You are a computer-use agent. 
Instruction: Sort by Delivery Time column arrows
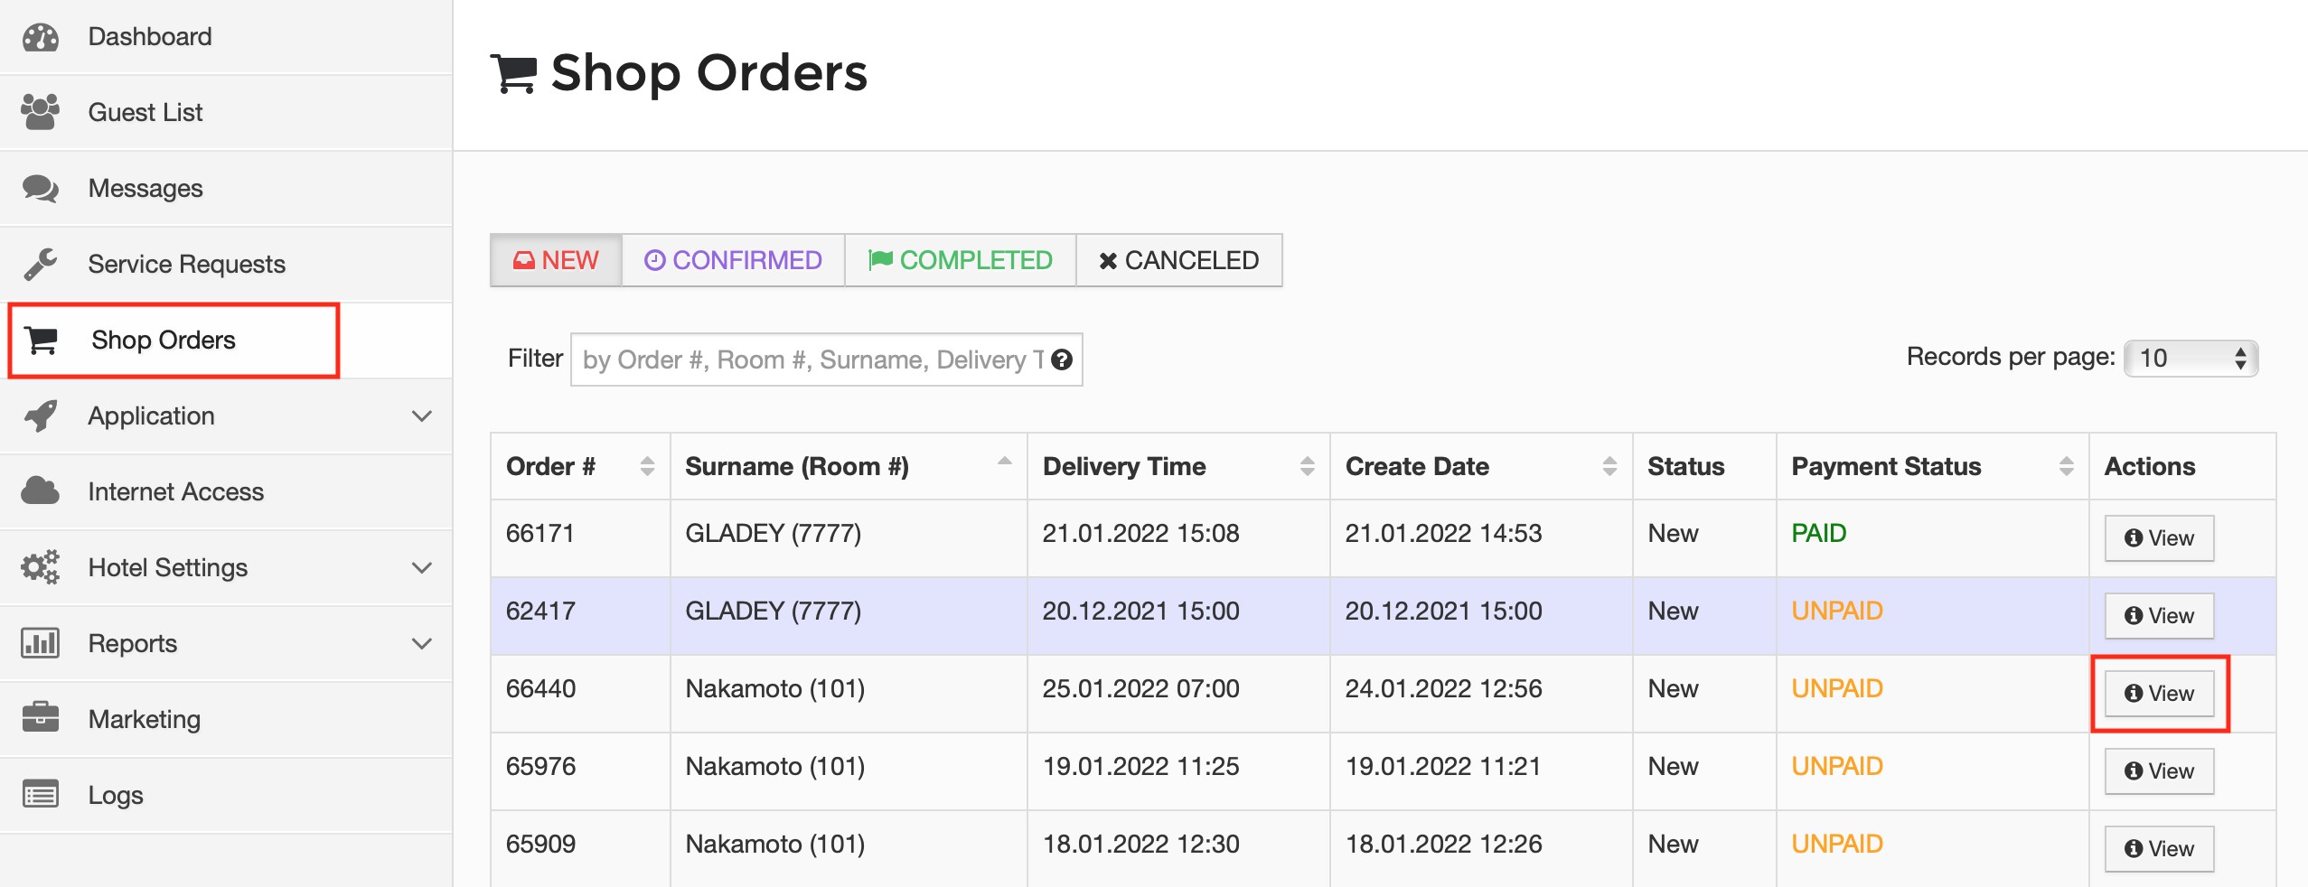[x=1307, y=466]
